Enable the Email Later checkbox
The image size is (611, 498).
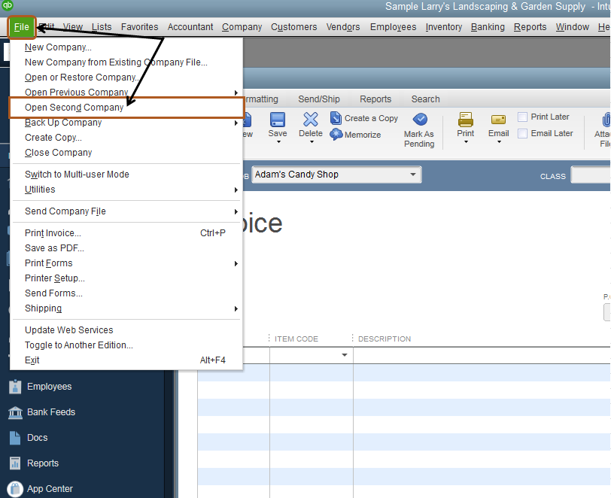(x=522, y=134)
